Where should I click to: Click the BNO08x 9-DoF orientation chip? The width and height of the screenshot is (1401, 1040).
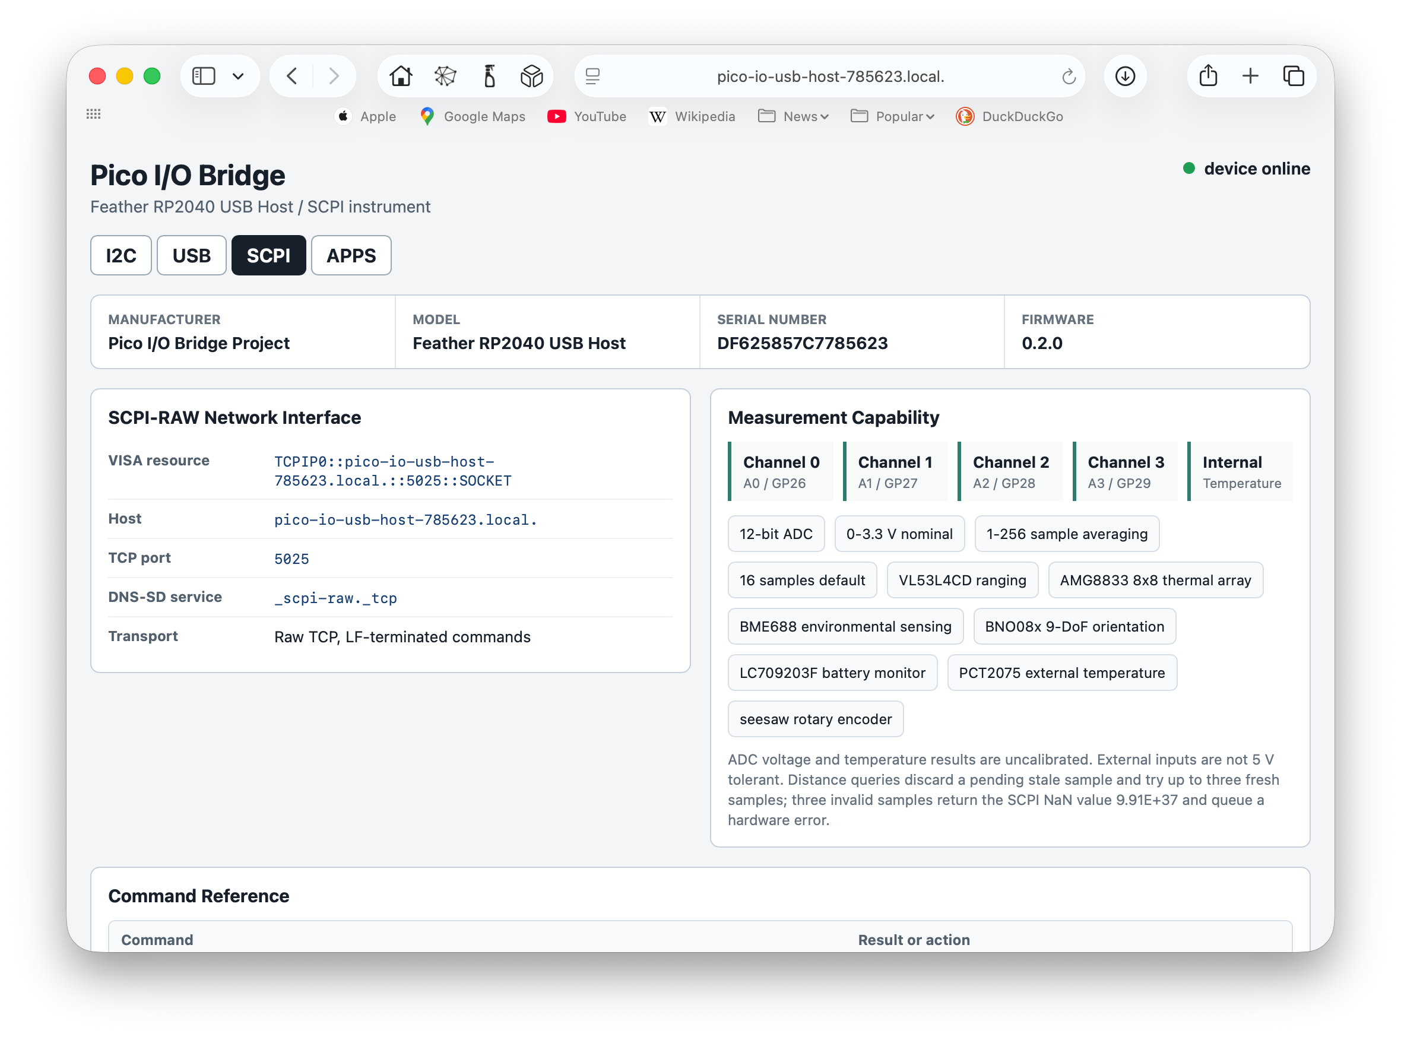tap(1074, 626)
